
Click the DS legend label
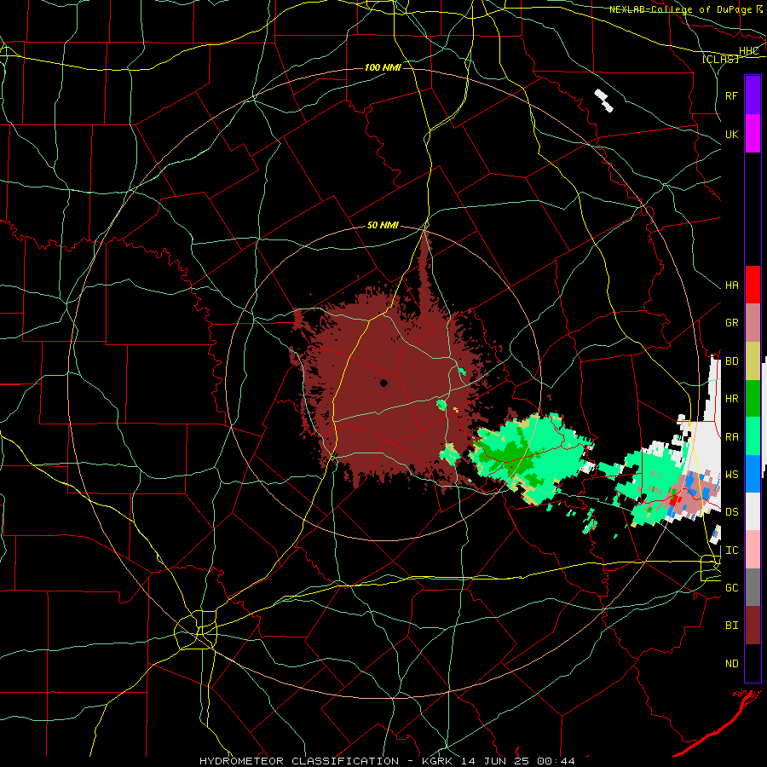coord(732,511)
